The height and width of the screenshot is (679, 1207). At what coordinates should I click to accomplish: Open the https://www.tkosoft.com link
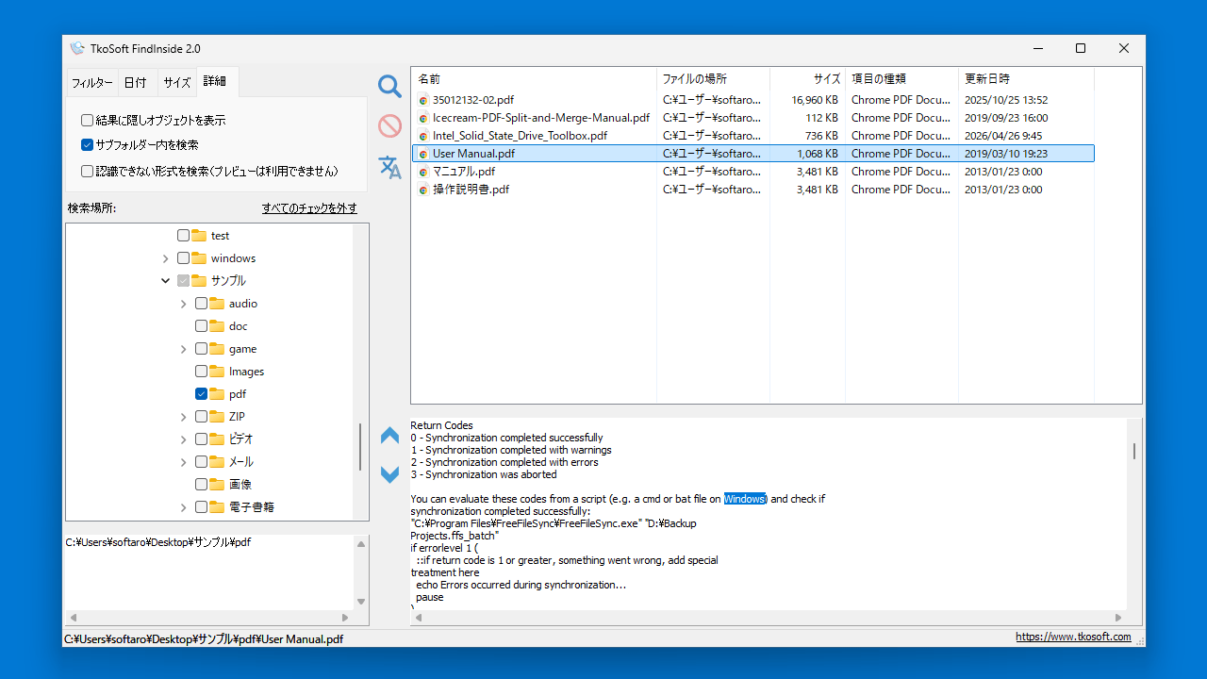coord(1073,638)
